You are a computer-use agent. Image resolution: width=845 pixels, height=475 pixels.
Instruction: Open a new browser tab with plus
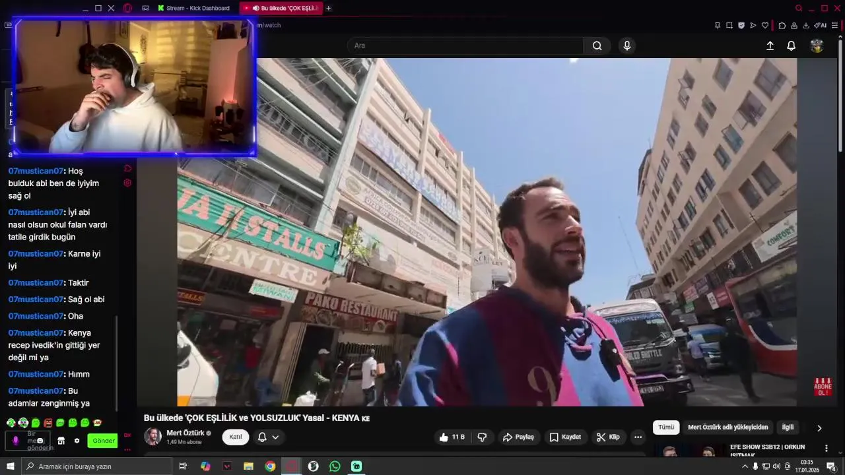tap(329, 8)
